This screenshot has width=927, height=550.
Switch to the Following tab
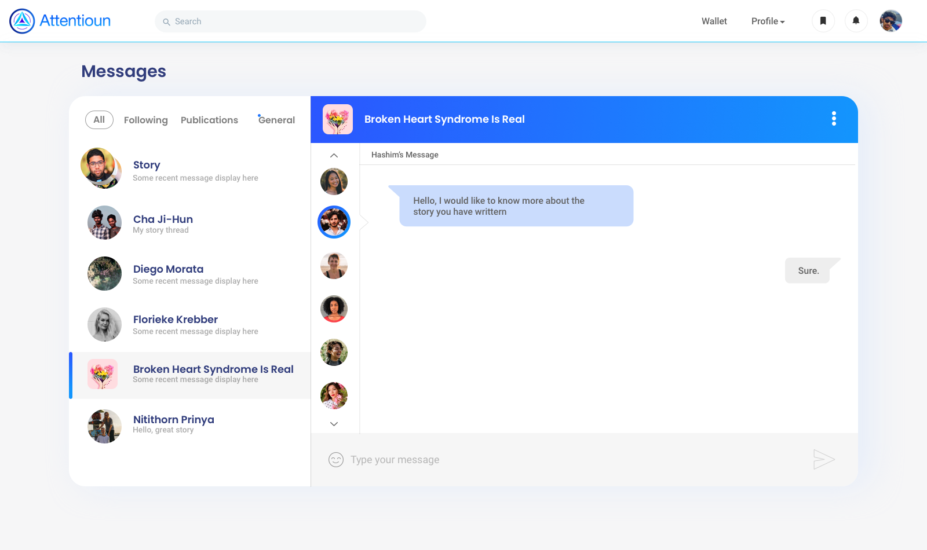[145, 120]
